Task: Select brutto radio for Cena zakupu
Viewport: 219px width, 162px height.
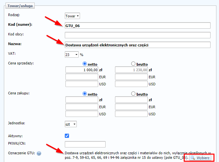Action: pos(133,94)
